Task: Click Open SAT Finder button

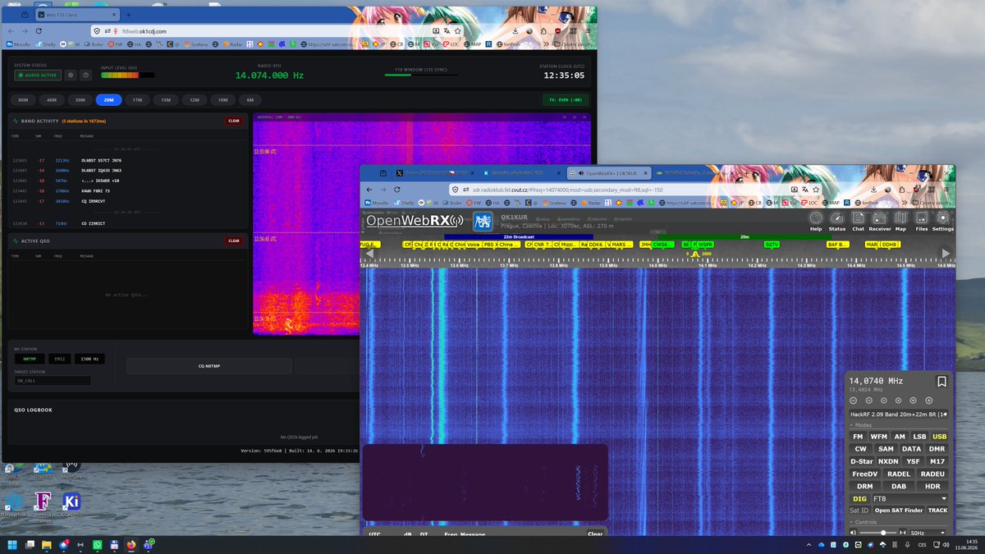Action: tap(898, 511)
